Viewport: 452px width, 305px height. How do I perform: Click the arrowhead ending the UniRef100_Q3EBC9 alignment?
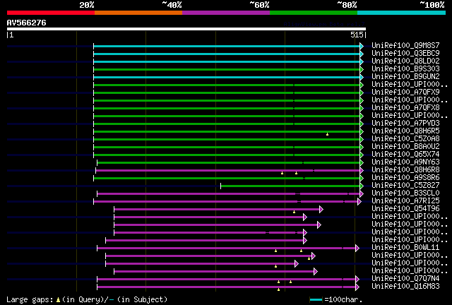click(362, 54)
